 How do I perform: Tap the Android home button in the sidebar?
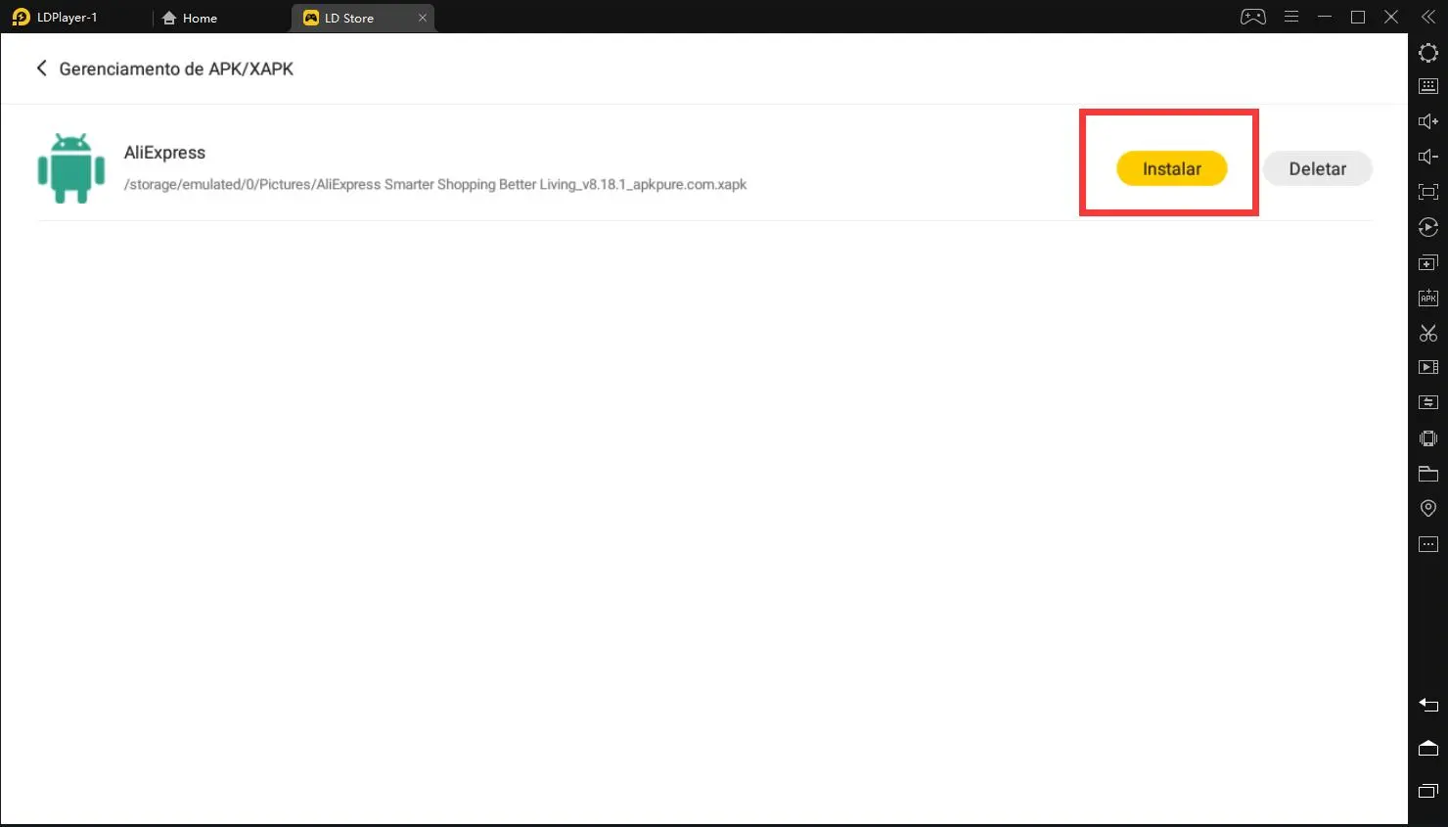tap(1428, 748)
